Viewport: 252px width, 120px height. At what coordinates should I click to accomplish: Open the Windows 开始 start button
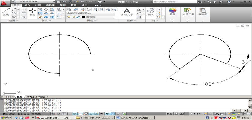(6, 118)
